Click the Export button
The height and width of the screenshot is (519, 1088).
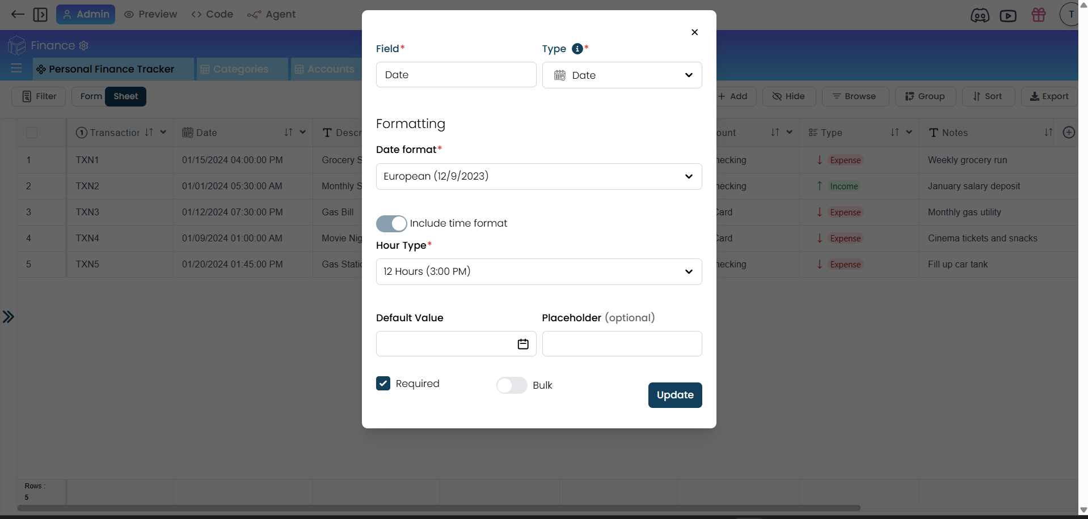click(1049, 96)
